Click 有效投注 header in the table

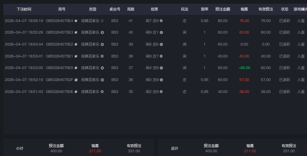tap(266, 9)
